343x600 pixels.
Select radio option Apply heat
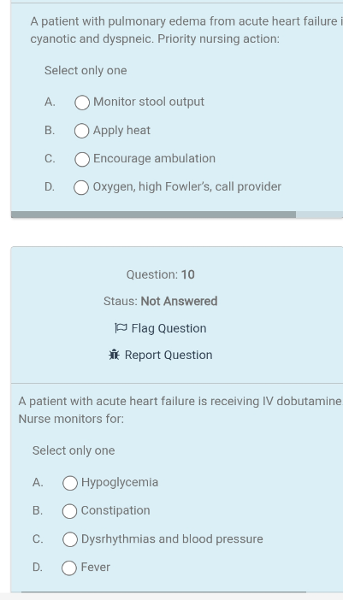(x=82, y=131)
